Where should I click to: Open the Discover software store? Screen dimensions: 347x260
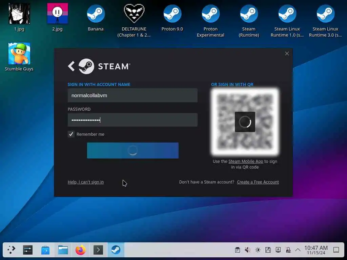45,250
